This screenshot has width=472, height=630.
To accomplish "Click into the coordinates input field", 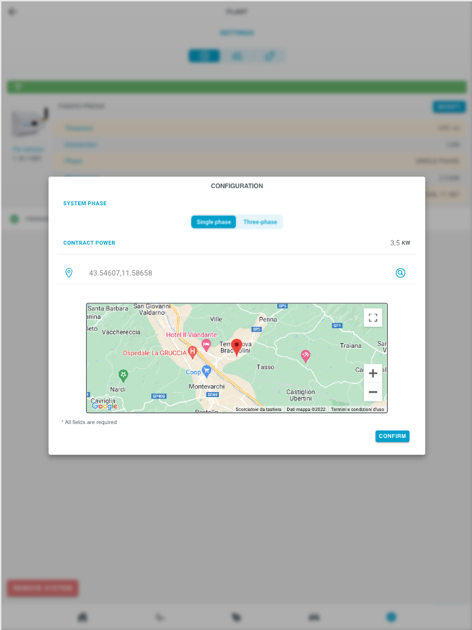I will coord(237,273).
